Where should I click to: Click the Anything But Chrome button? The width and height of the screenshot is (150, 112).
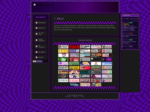[x=107, y=68]
